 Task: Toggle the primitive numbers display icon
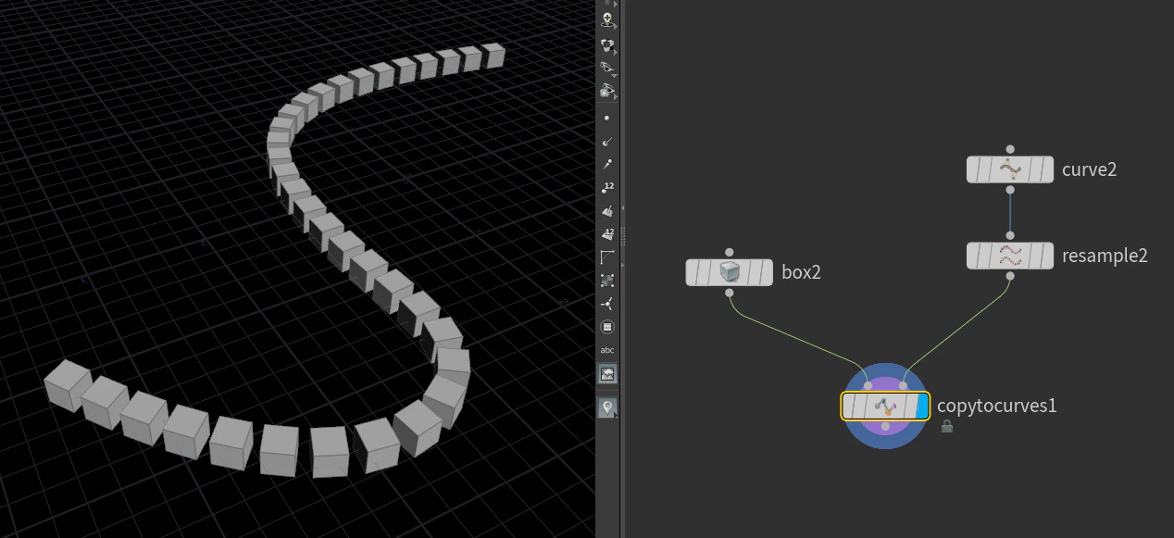(607, 234)
